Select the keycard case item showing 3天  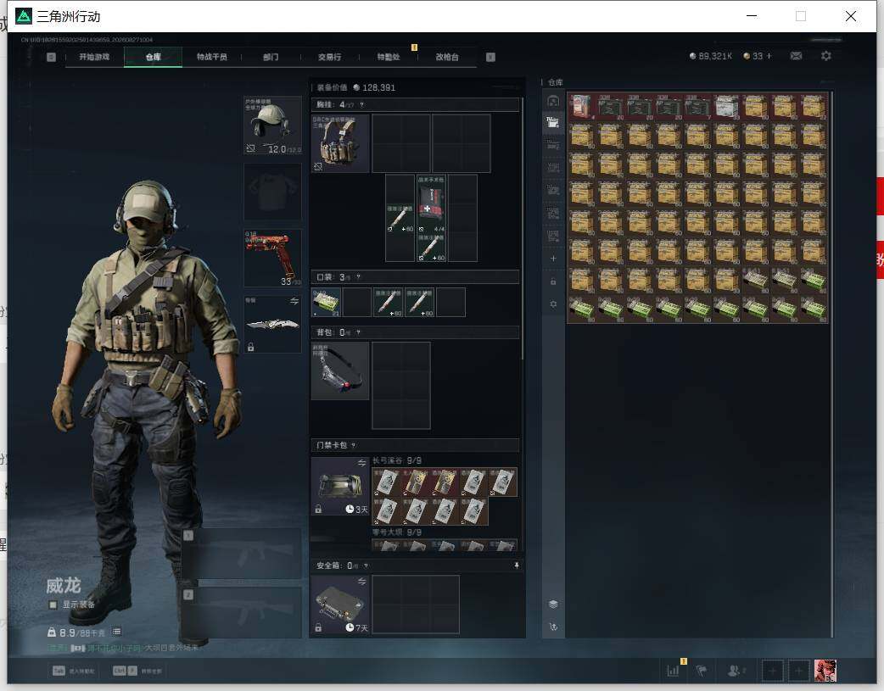point(340,486)
